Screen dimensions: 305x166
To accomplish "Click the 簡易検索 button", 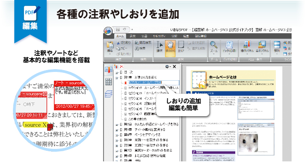I will pos(143,43).
